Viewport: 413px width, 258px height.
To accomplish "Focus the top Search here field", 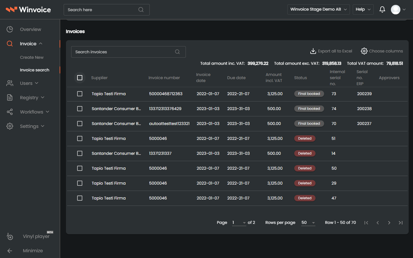I will 106,10.
